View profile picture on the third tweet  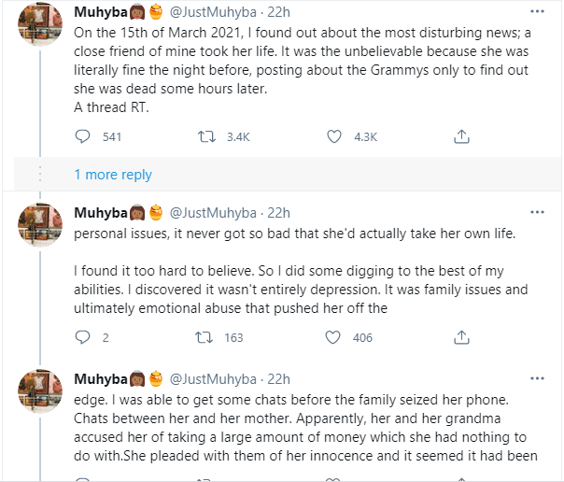tap(40, 392)
